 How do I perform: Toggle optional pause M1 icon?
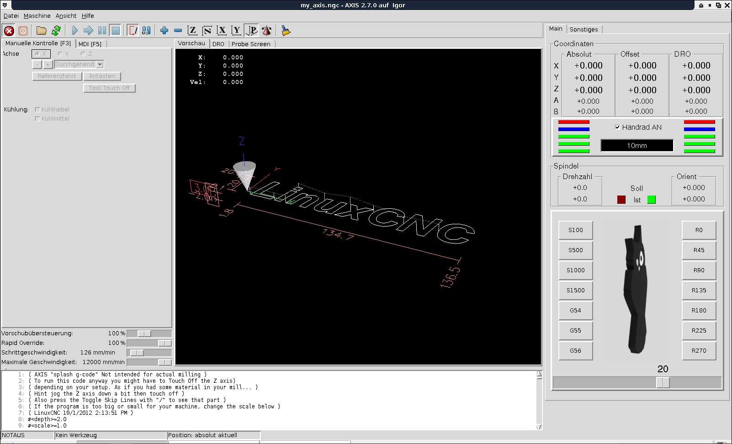point(146,31)
